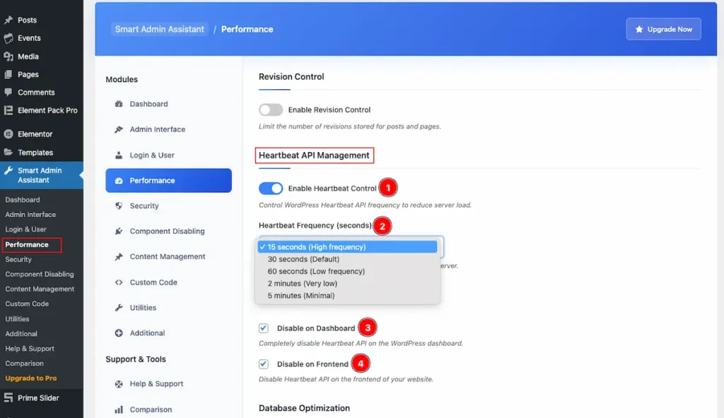Click the Upgrade Now button
Image resolution: width=724 pixels, height=418 pixels.
[663, 29]
